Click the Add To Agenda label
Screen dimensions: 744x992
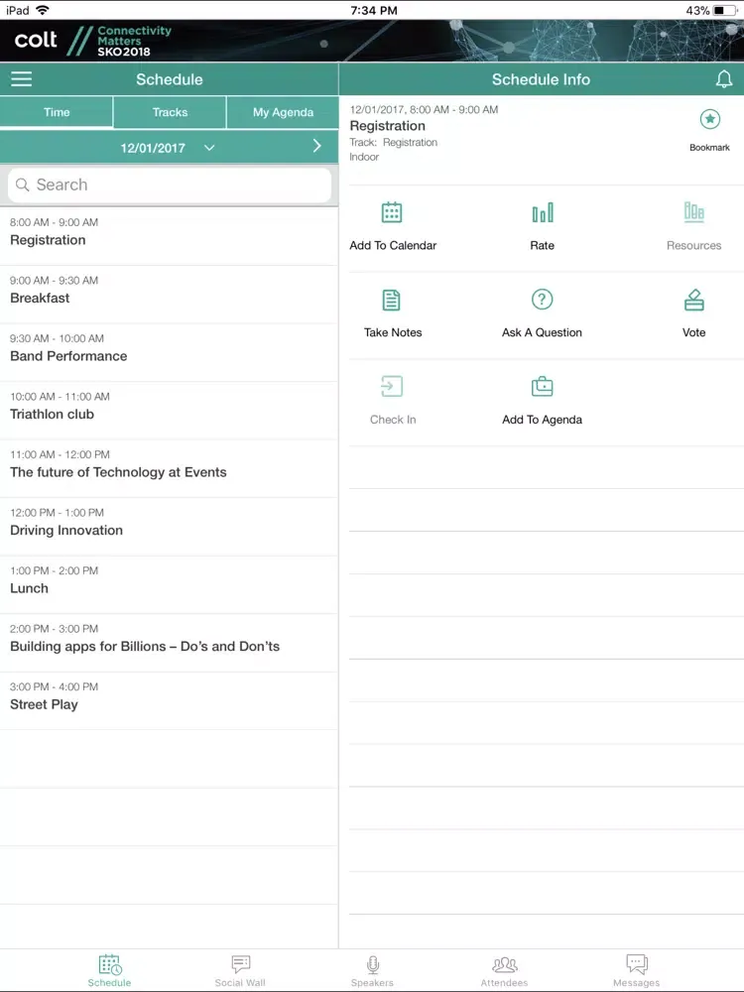(x=543, y=420)
